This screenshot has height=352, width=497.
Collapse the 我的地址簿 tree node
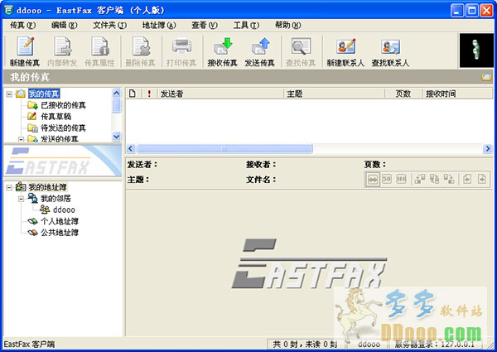[x=9, y=187]
